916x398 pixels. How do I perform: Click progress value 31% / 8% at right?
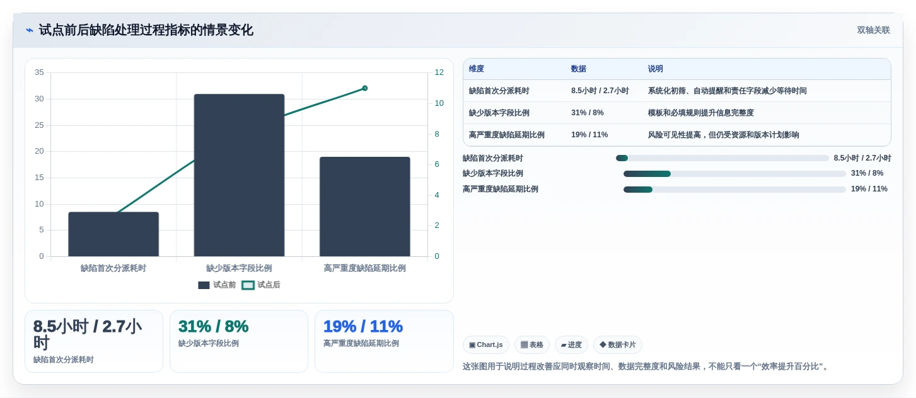[x=867, y=174]
